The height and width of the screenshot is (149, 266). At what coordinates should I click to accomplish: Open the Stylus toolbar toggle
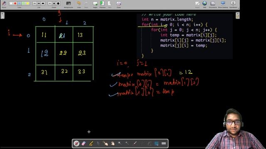pyautogui.click(x=4, y=4)
